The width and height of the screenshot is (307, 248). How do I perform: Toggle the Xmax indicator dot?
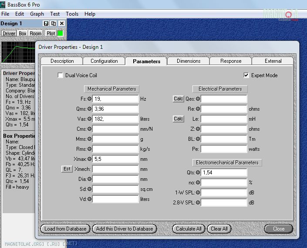pos(89,159)
